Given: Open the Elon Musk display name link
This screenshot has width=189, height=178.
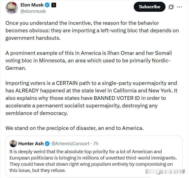Looking at the screenshot, I should pyautogui.click(x=32, y=5).
